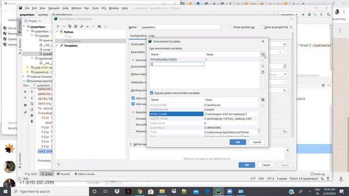Open the help question mark button
Viewport: 349px width, 196px height.
pyautogui.click(x=58, y=165)
